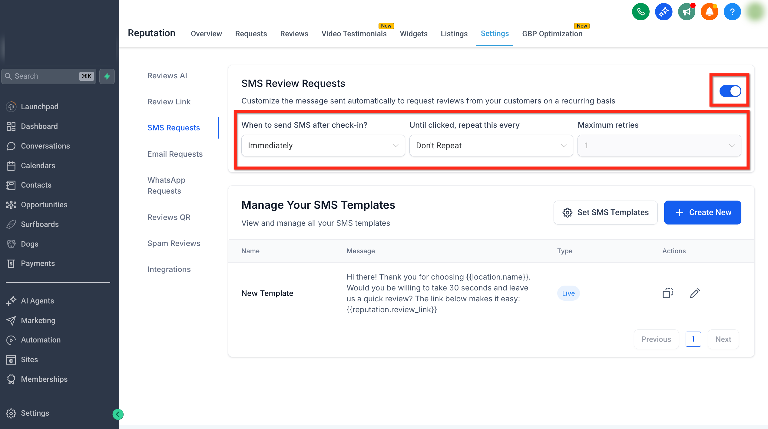
Task: Open the megaphone announcements icon
Action: [687, 12]
